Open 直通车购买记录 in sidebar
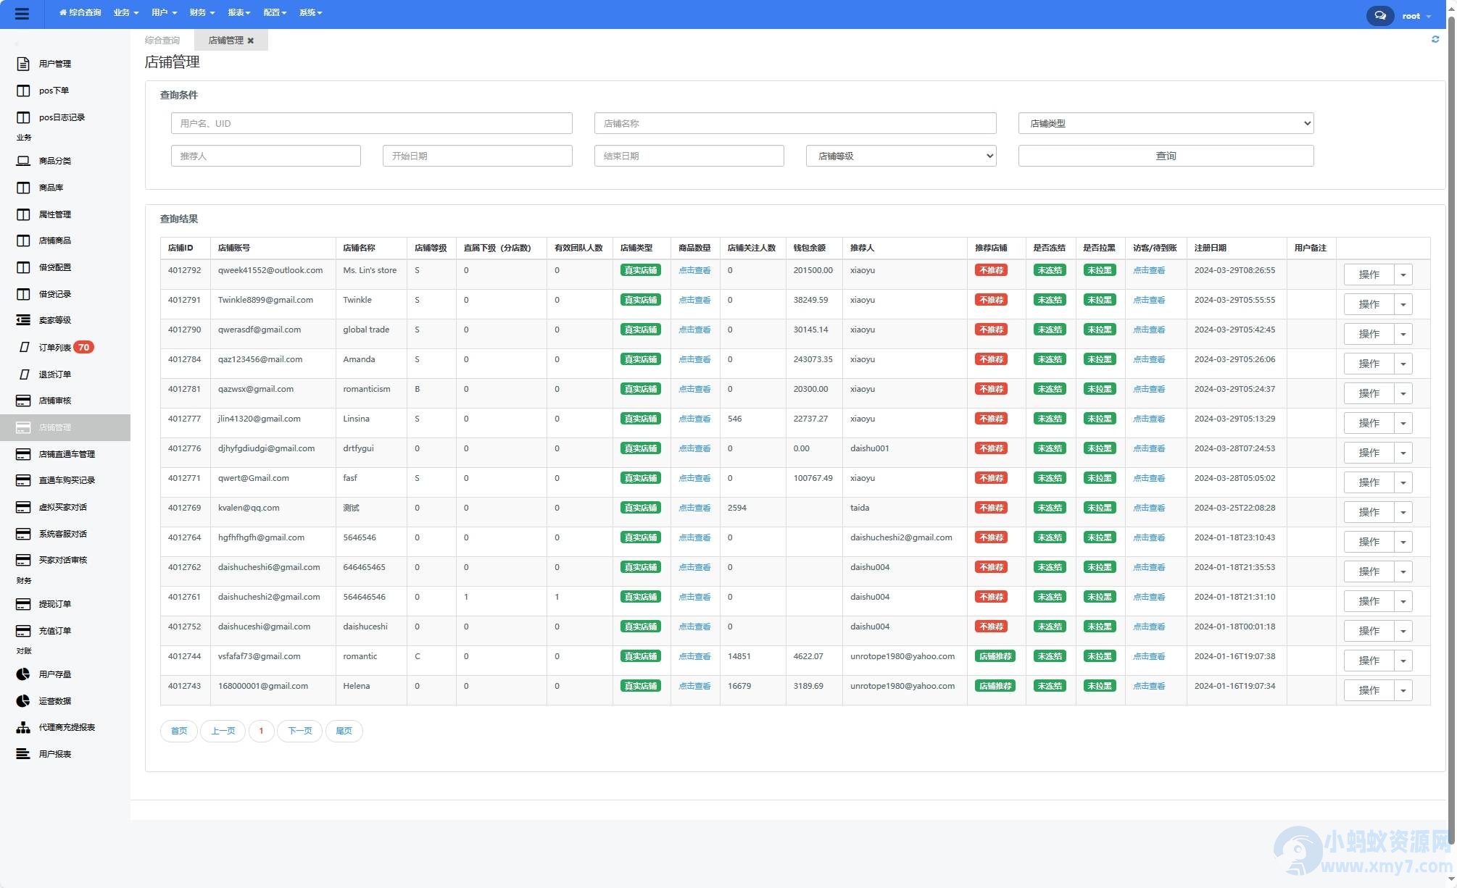This screenshot has width=1457, height=888. [x=67, y=480]
